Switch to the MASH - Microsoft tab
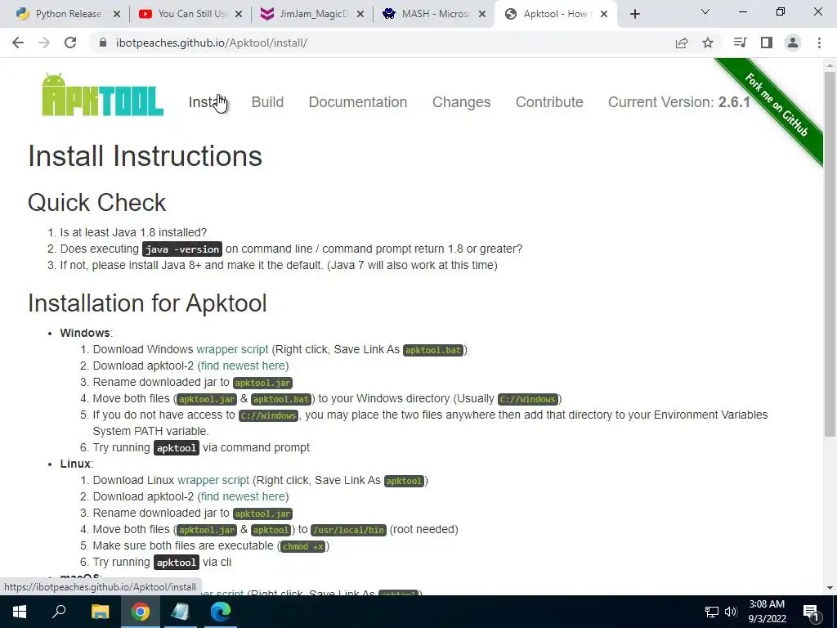Image resolution: width=837 pixels, height=628 pixels. [434, 15]
